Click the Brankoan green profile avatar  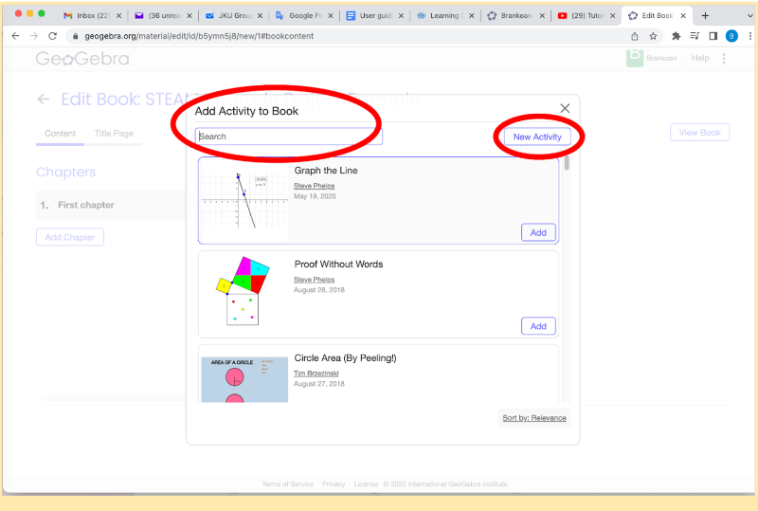pyautogui.click(x=635, y=58)
